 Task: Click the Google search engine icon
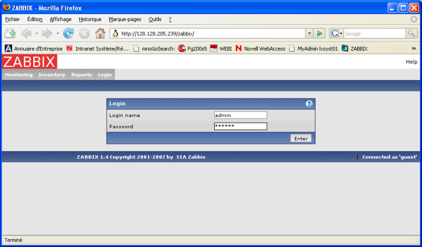click(334, 33)
